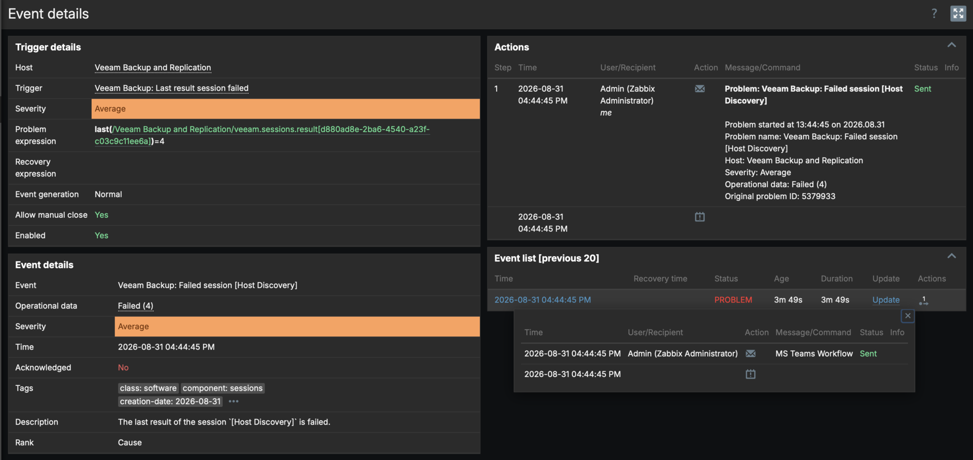Click the 'me' recipient label in Actions

point(606,113)
